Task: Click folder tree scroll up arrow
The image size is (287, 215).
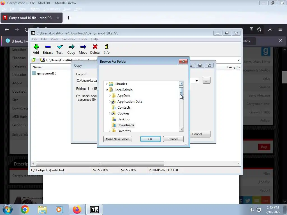Action: click(x=181, y=83)
